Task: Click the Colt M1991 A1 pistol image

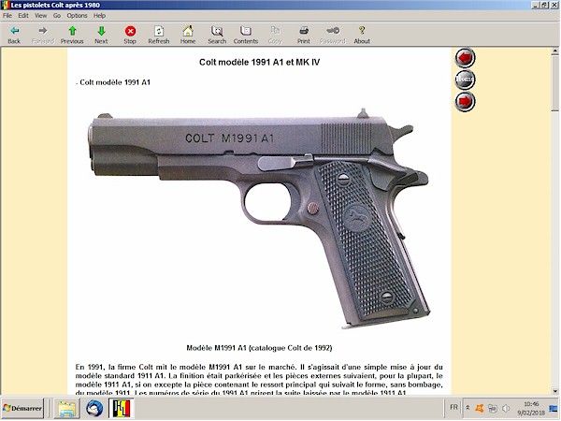Action: click(259, 218)
